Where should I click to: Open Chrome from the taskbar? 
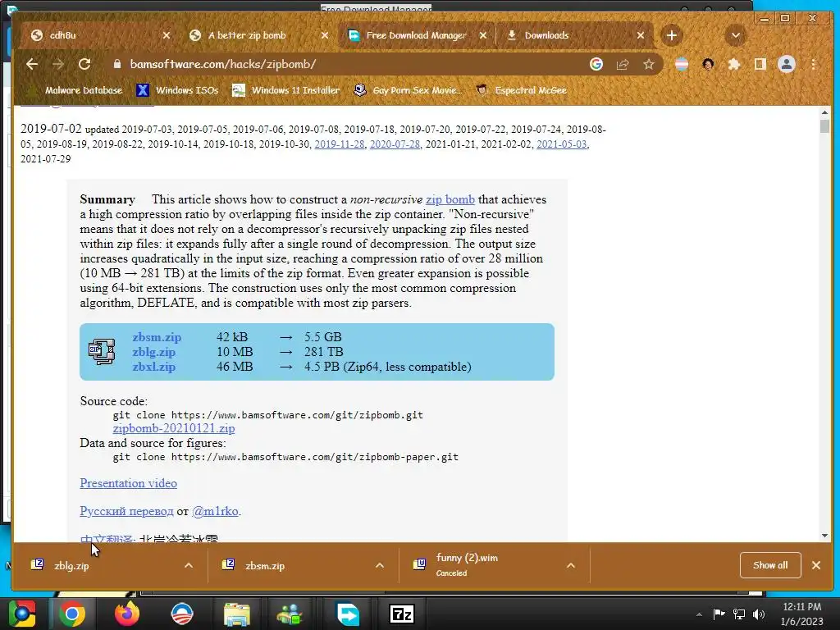(x=72, y=614)
